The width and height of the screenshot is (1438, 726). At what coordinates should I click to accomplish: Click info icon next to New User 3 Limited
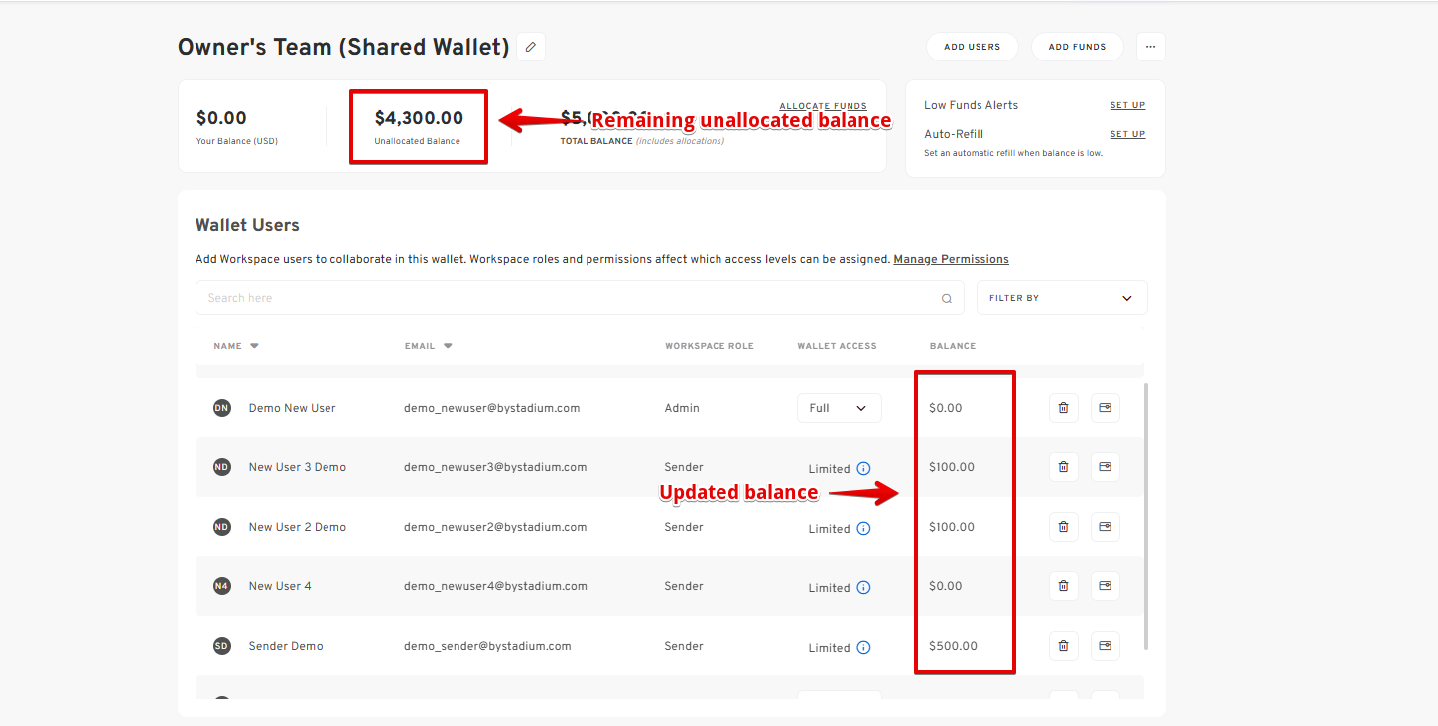point(863,469)
